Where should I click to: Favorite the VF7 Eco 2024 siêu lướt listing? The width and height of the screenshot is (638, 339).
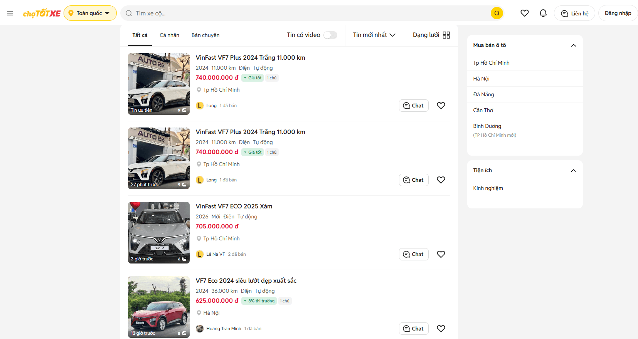[x=441, y=329]
